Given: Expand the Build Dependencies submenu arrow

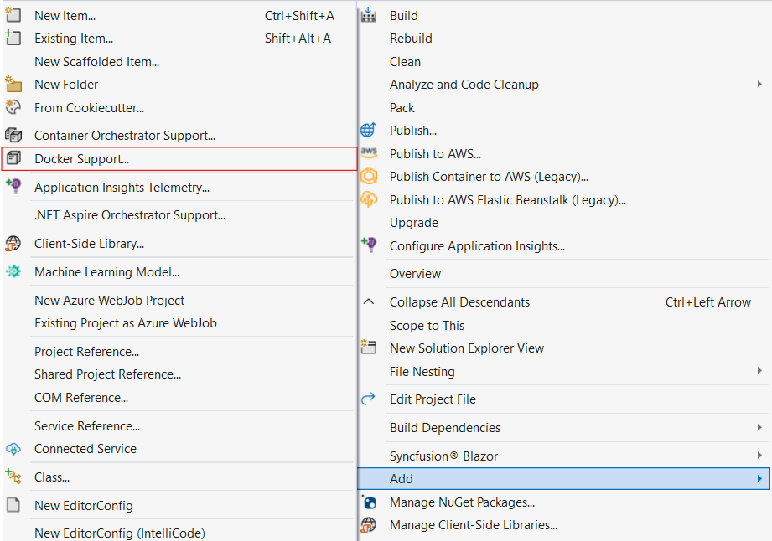Looking at the screenshot, I should pyautogui.click(x=759, y=427).
